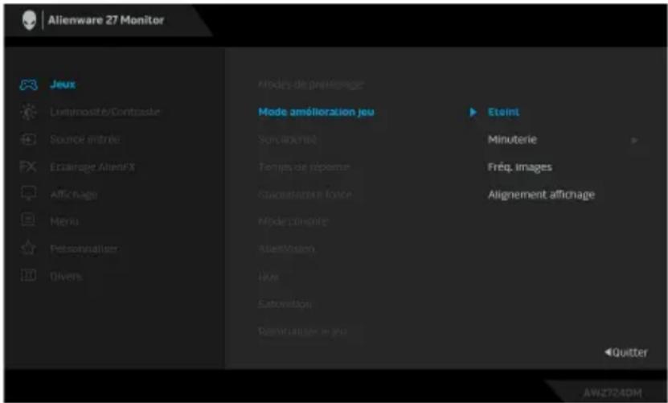The width and height of the screenshot is (668, 403).
Task: Select Mode amélioration jeu option
Action: 316,112
